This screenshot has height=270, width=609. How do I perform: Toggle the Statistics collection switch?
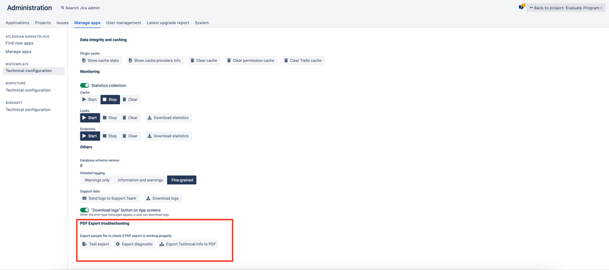(x=85, y=85)
